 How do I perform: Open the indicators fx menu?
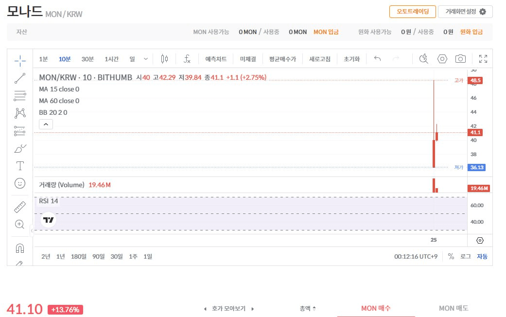187,58
